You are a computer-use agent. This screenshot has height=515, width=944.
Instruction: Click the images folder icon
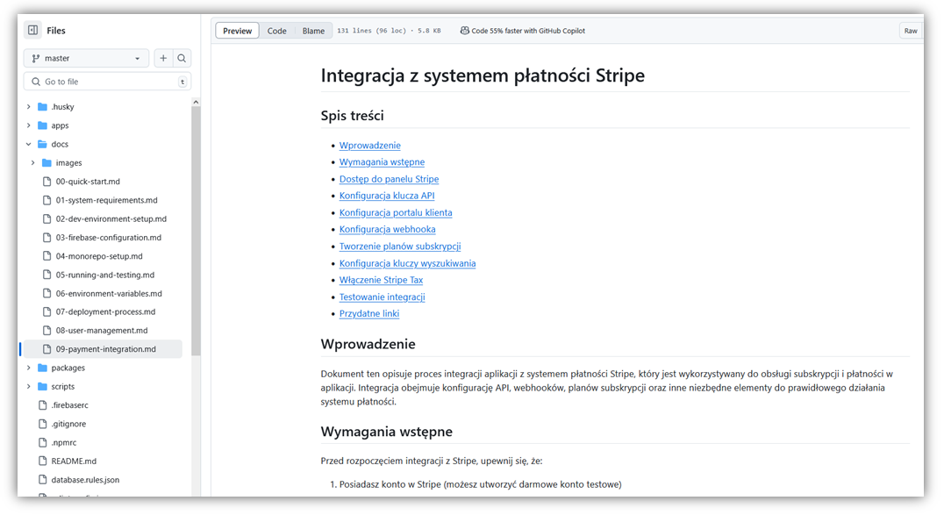click(x=47, y=162)
